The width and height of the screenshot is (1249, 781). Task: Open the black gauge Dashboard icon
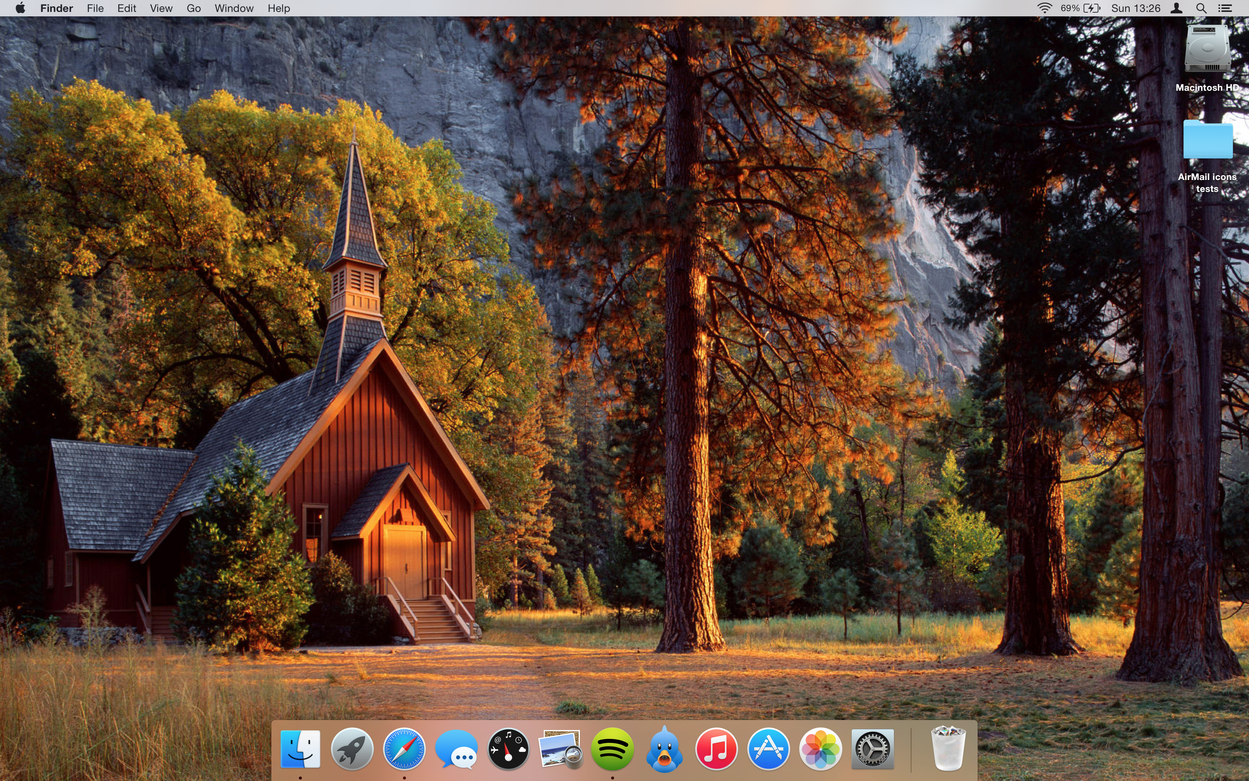click(509, 749)
